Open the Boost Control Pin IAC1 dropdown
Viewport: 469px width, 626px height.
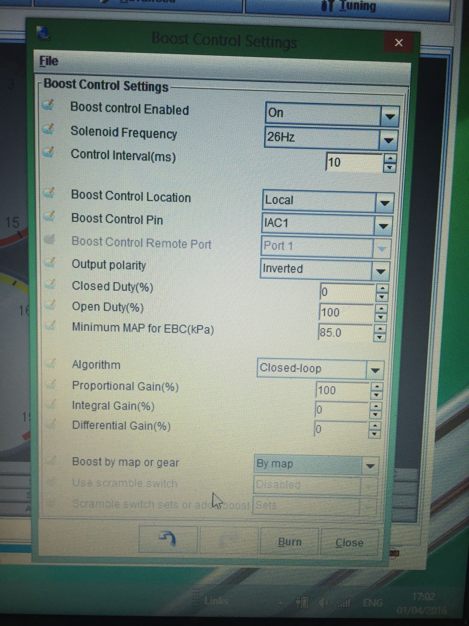(383, 226)
